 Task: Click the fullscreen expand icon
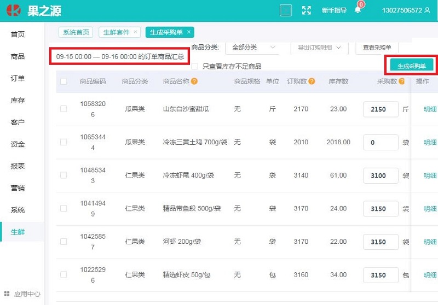(x=307, y=10)
